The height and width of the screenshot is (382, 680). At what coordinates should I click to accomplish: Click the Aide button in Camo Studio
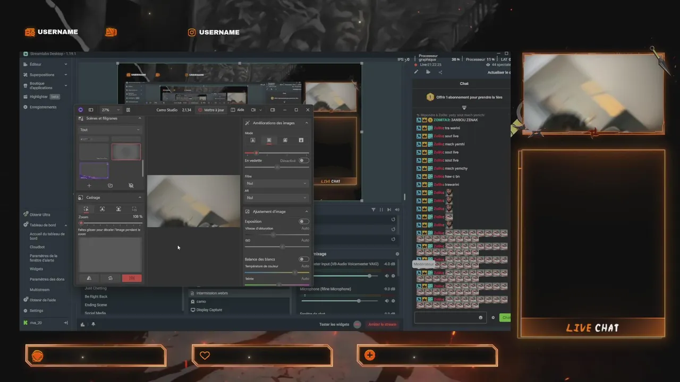click(x=237, y=110)
